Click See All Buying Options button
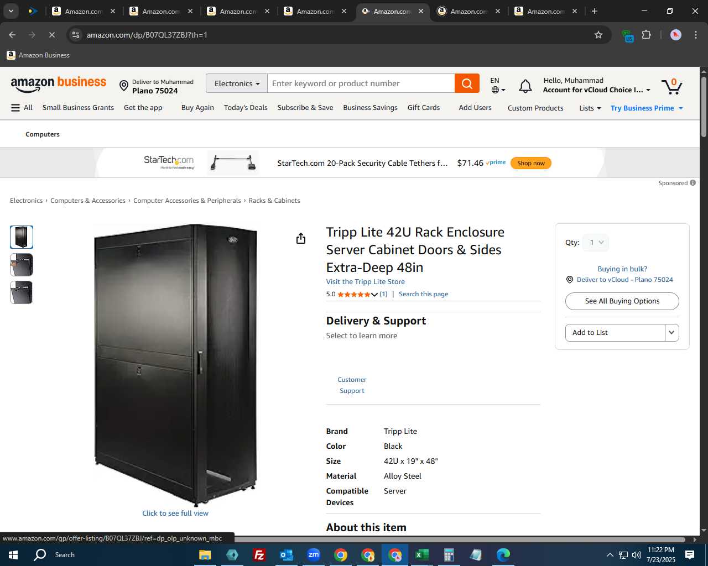 pos(622,301)
